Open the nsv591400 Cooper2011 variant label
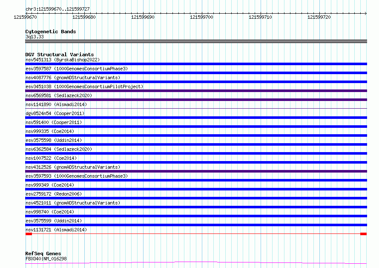Viewport: 379px width, 268px height. pyautogui.click(x=54, y=122)
